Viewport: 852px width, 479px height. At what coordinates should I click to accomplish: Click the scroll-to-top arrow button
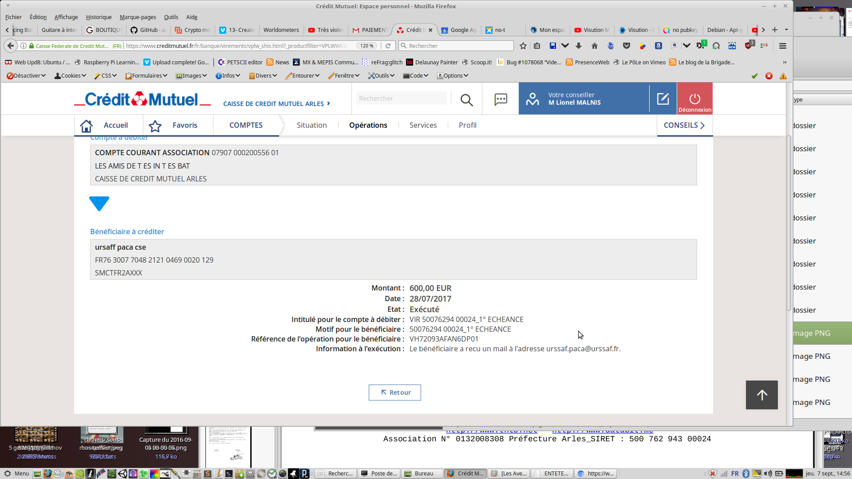[761, 395]
